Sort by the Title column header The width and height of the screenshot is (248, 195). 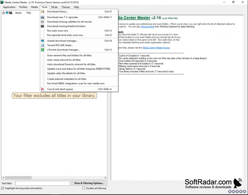click(x=28, y=13)
